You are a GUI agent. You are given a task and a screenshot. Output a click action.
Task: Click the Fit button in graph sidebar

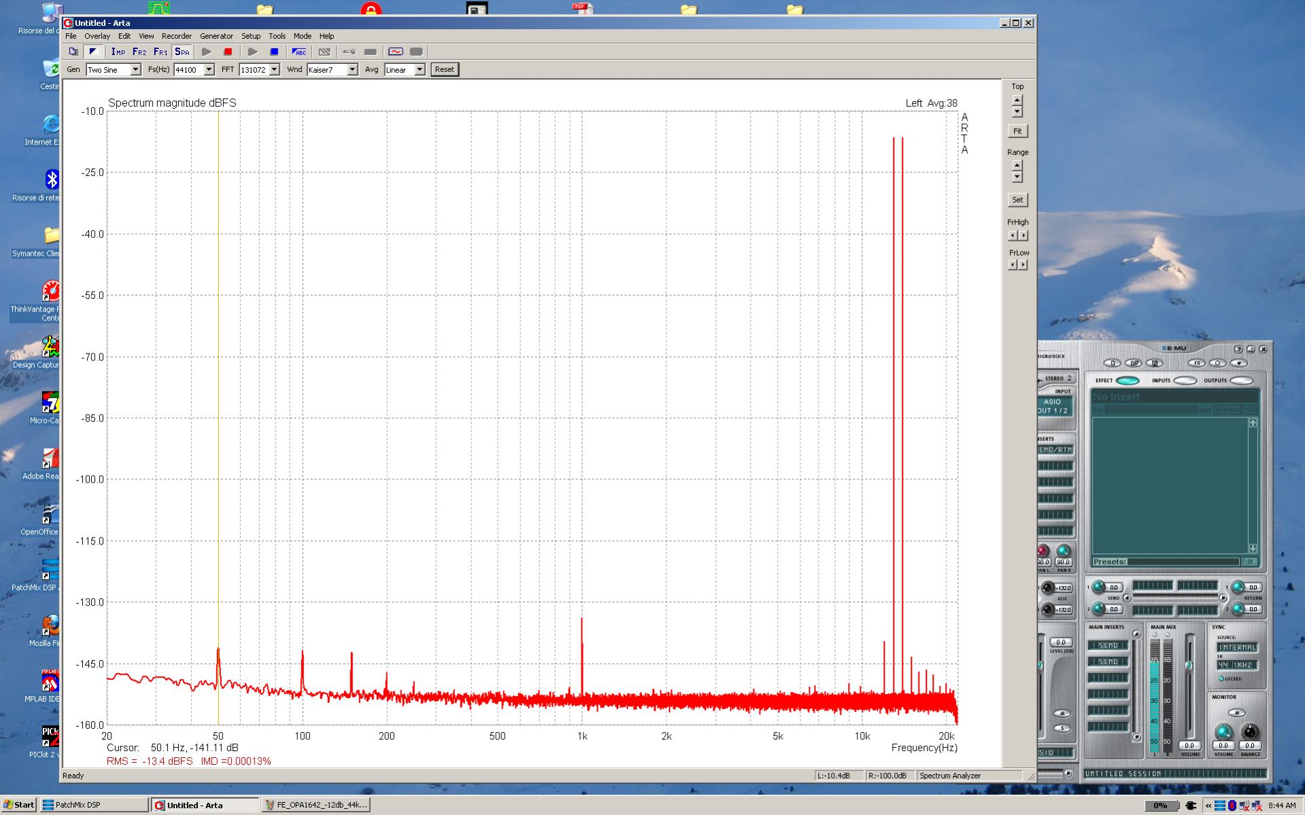point(1017,131)
